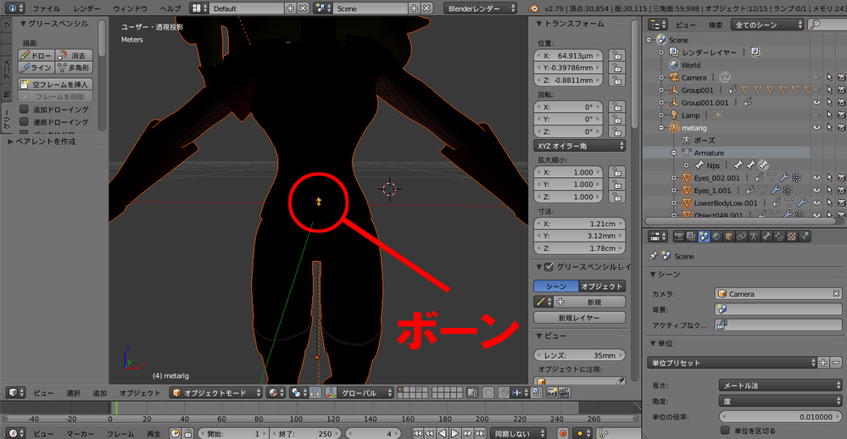This screenshot has width=847, height=439.
Task: Select the Draw grease pencil tool
Action: pyautogui.click(x=36, y=55)
